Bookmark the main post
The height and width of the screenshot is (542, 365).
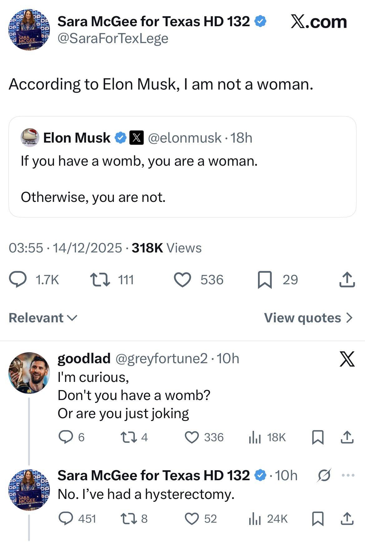coord(265,280)
